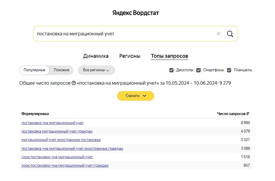This screenshot has width=275, height=181.
Task: Expand the Скачать download dropdown
Action: [x=135, y=96]
